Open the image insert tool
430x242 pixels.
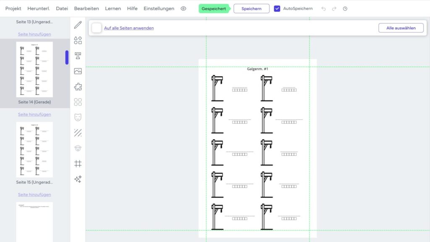click(78, 71)
